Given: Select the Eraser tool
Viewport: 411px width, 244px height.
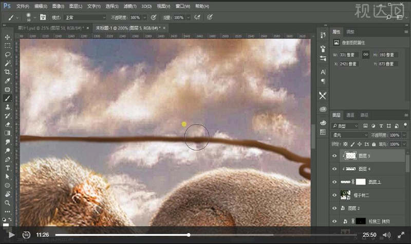Looking at the screenshot, I should click(x=7, y=124).
